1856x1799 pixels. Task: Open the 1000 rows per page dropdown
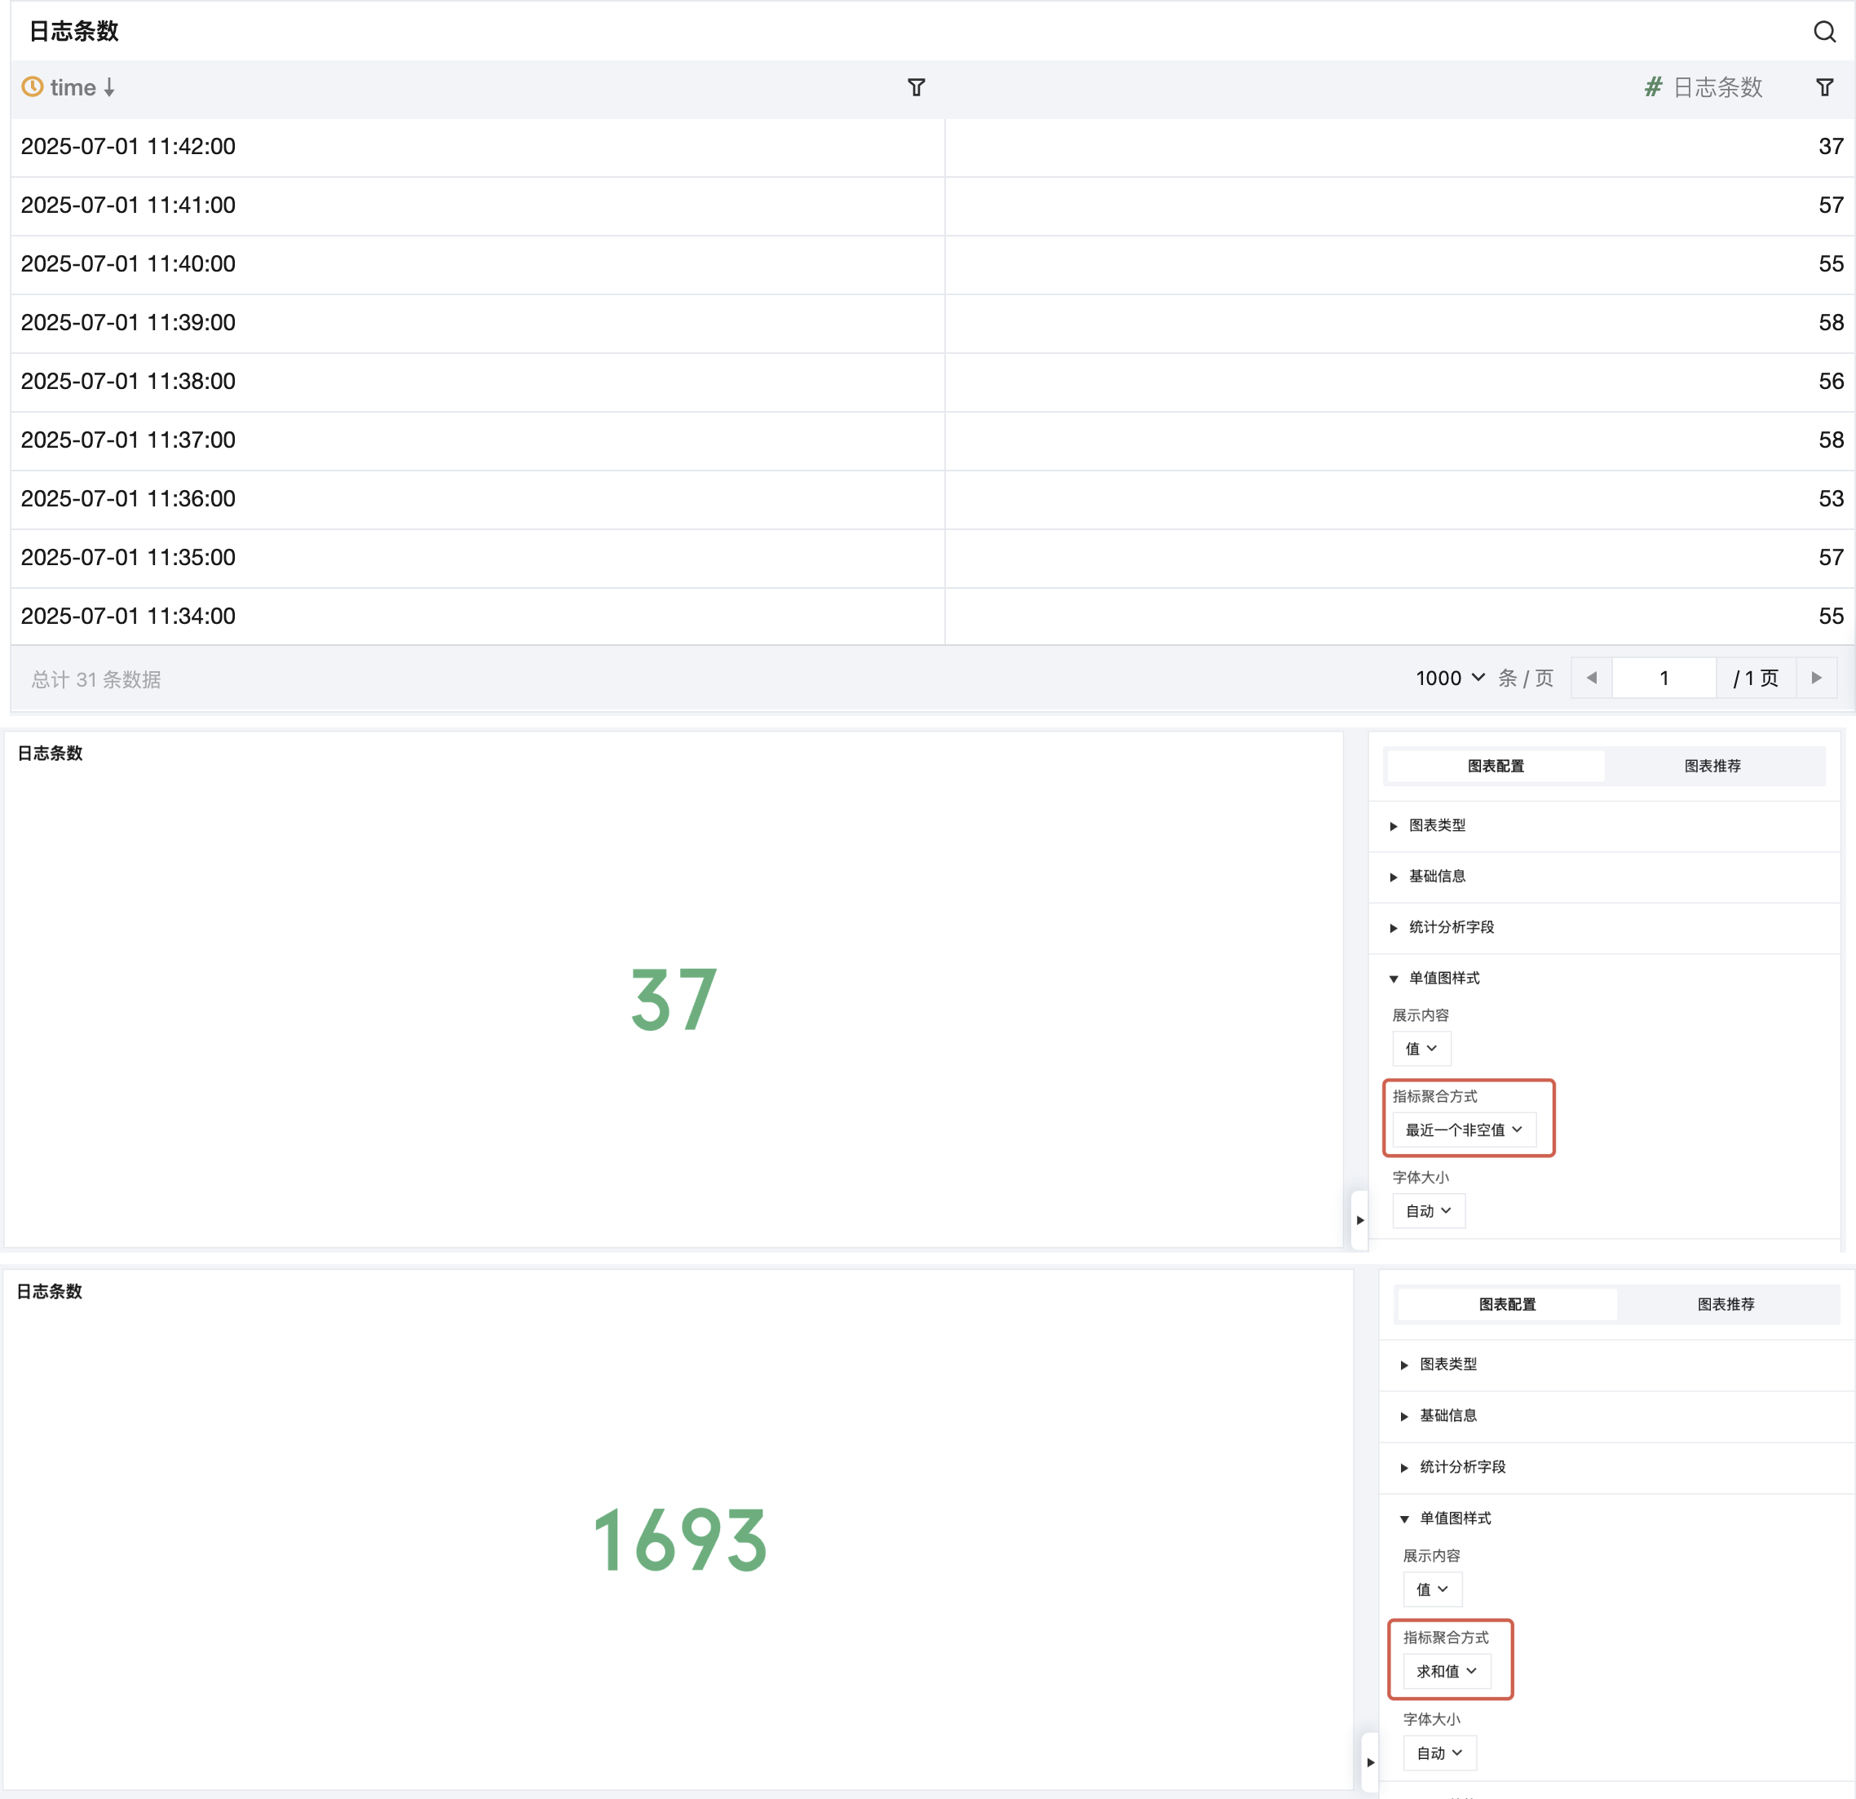point(1450,678)
